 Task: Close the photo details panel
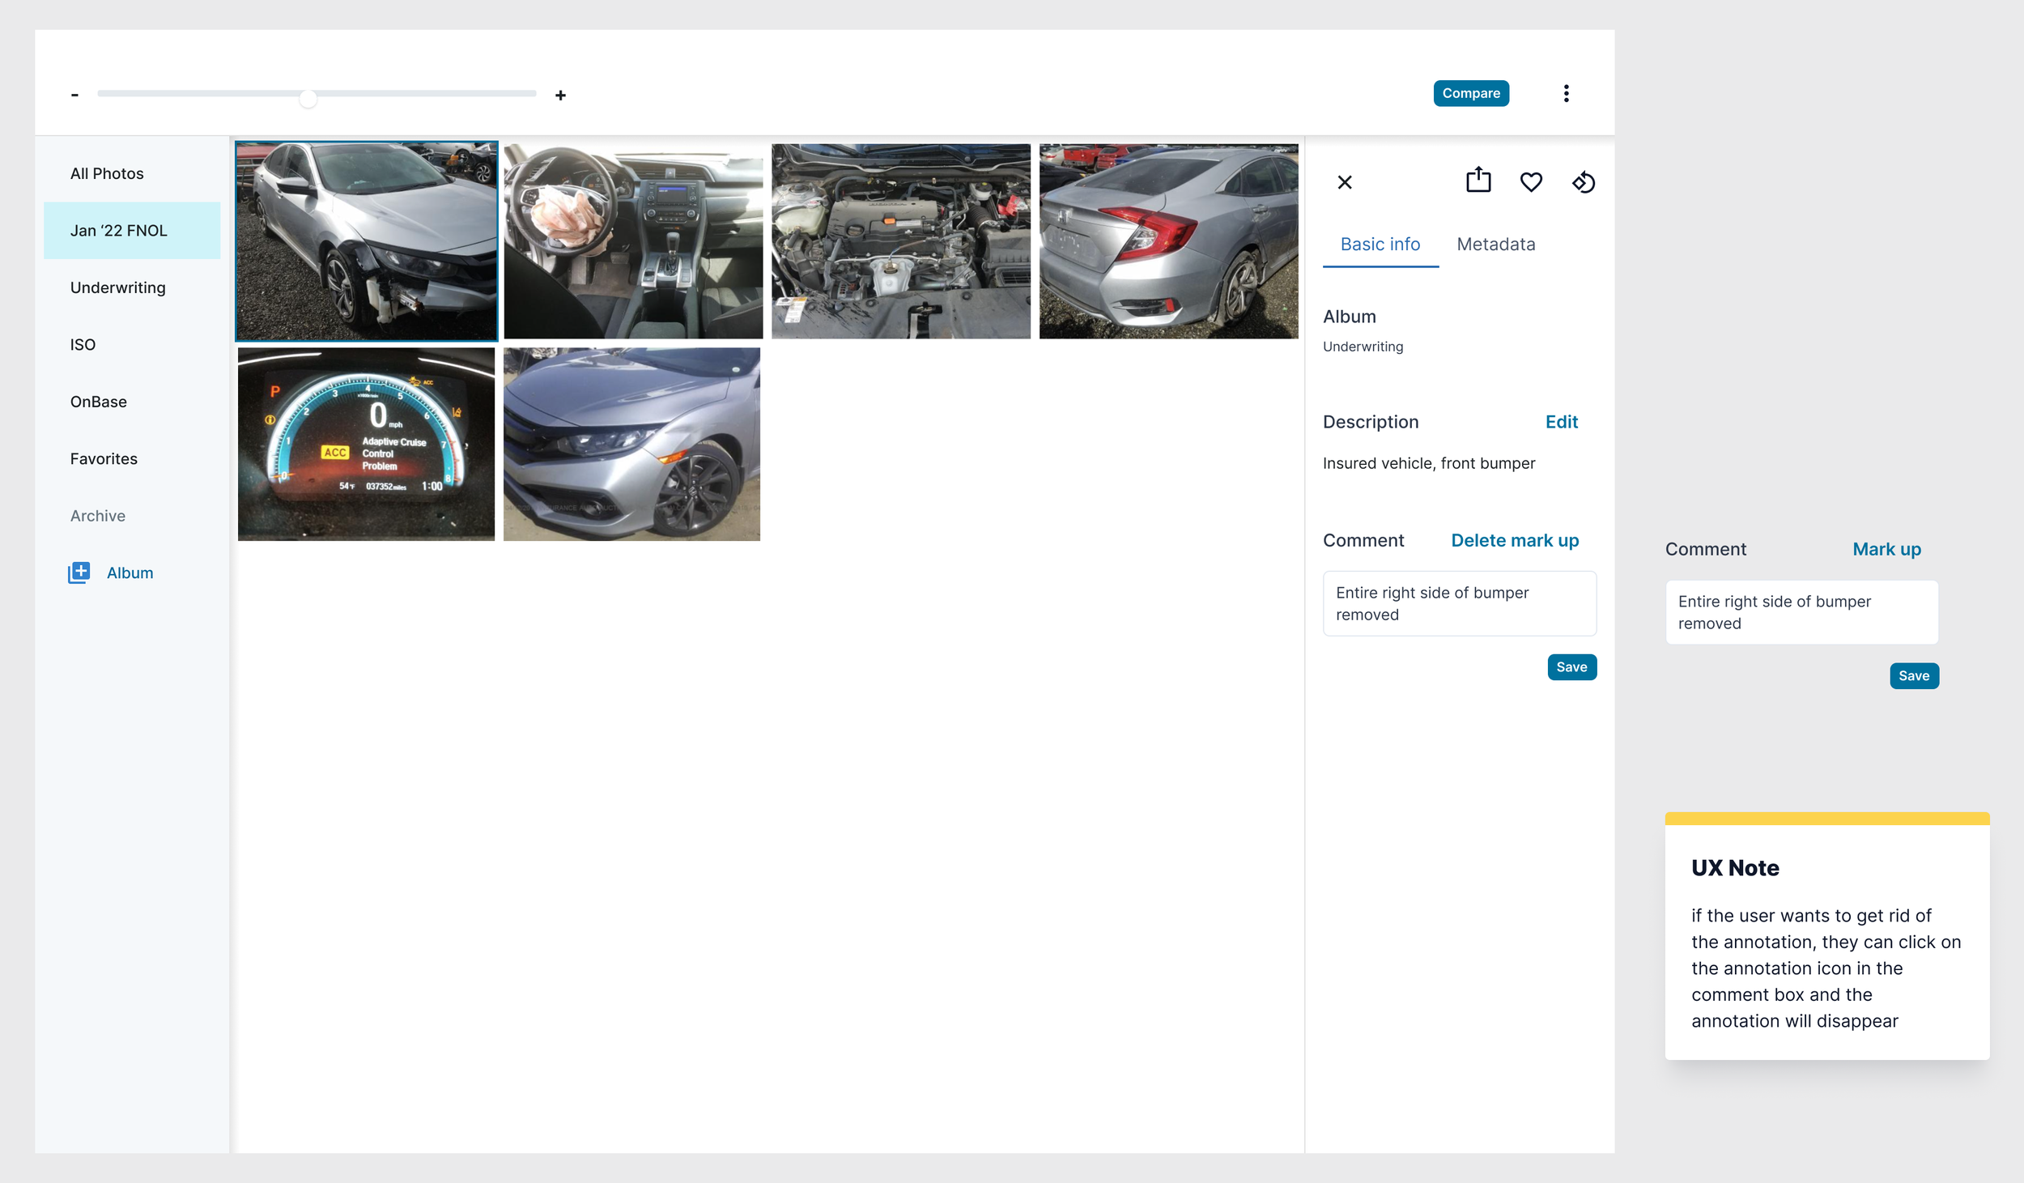pyautogui.click(x=1344, y=182)
